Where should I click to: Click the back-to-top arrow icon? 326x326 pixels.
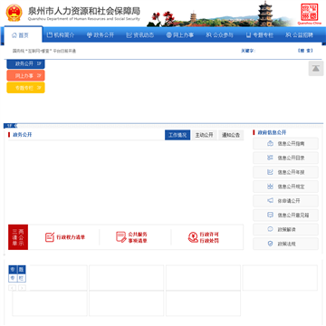[x=316, y=69]
